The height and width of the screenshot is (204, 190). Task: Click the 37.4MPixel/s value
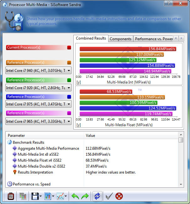[x=96, y=166]
